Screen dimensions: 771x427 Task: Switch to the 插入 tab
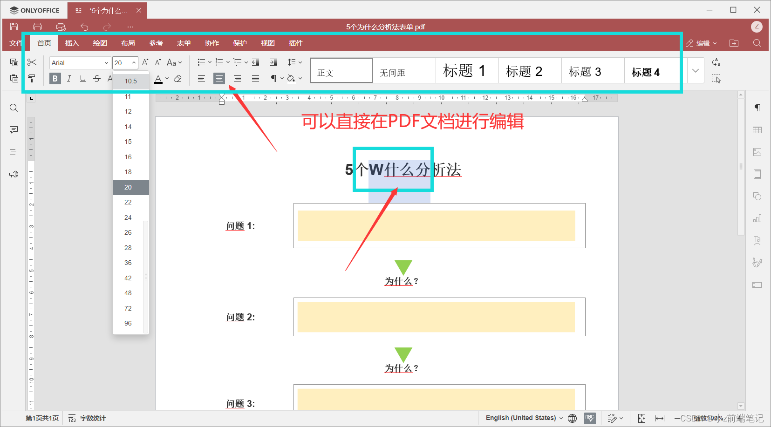click(72, 43)
